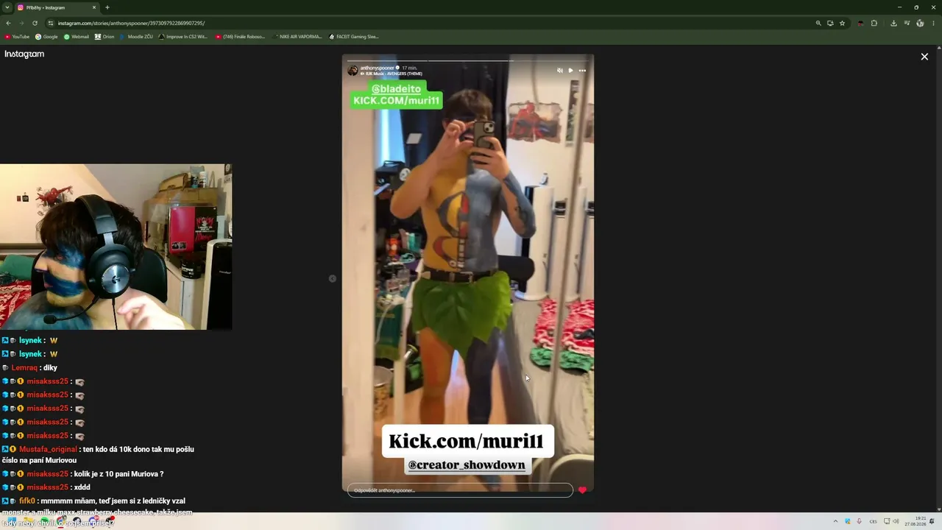Open the Google bookmark

coord(46,37)
